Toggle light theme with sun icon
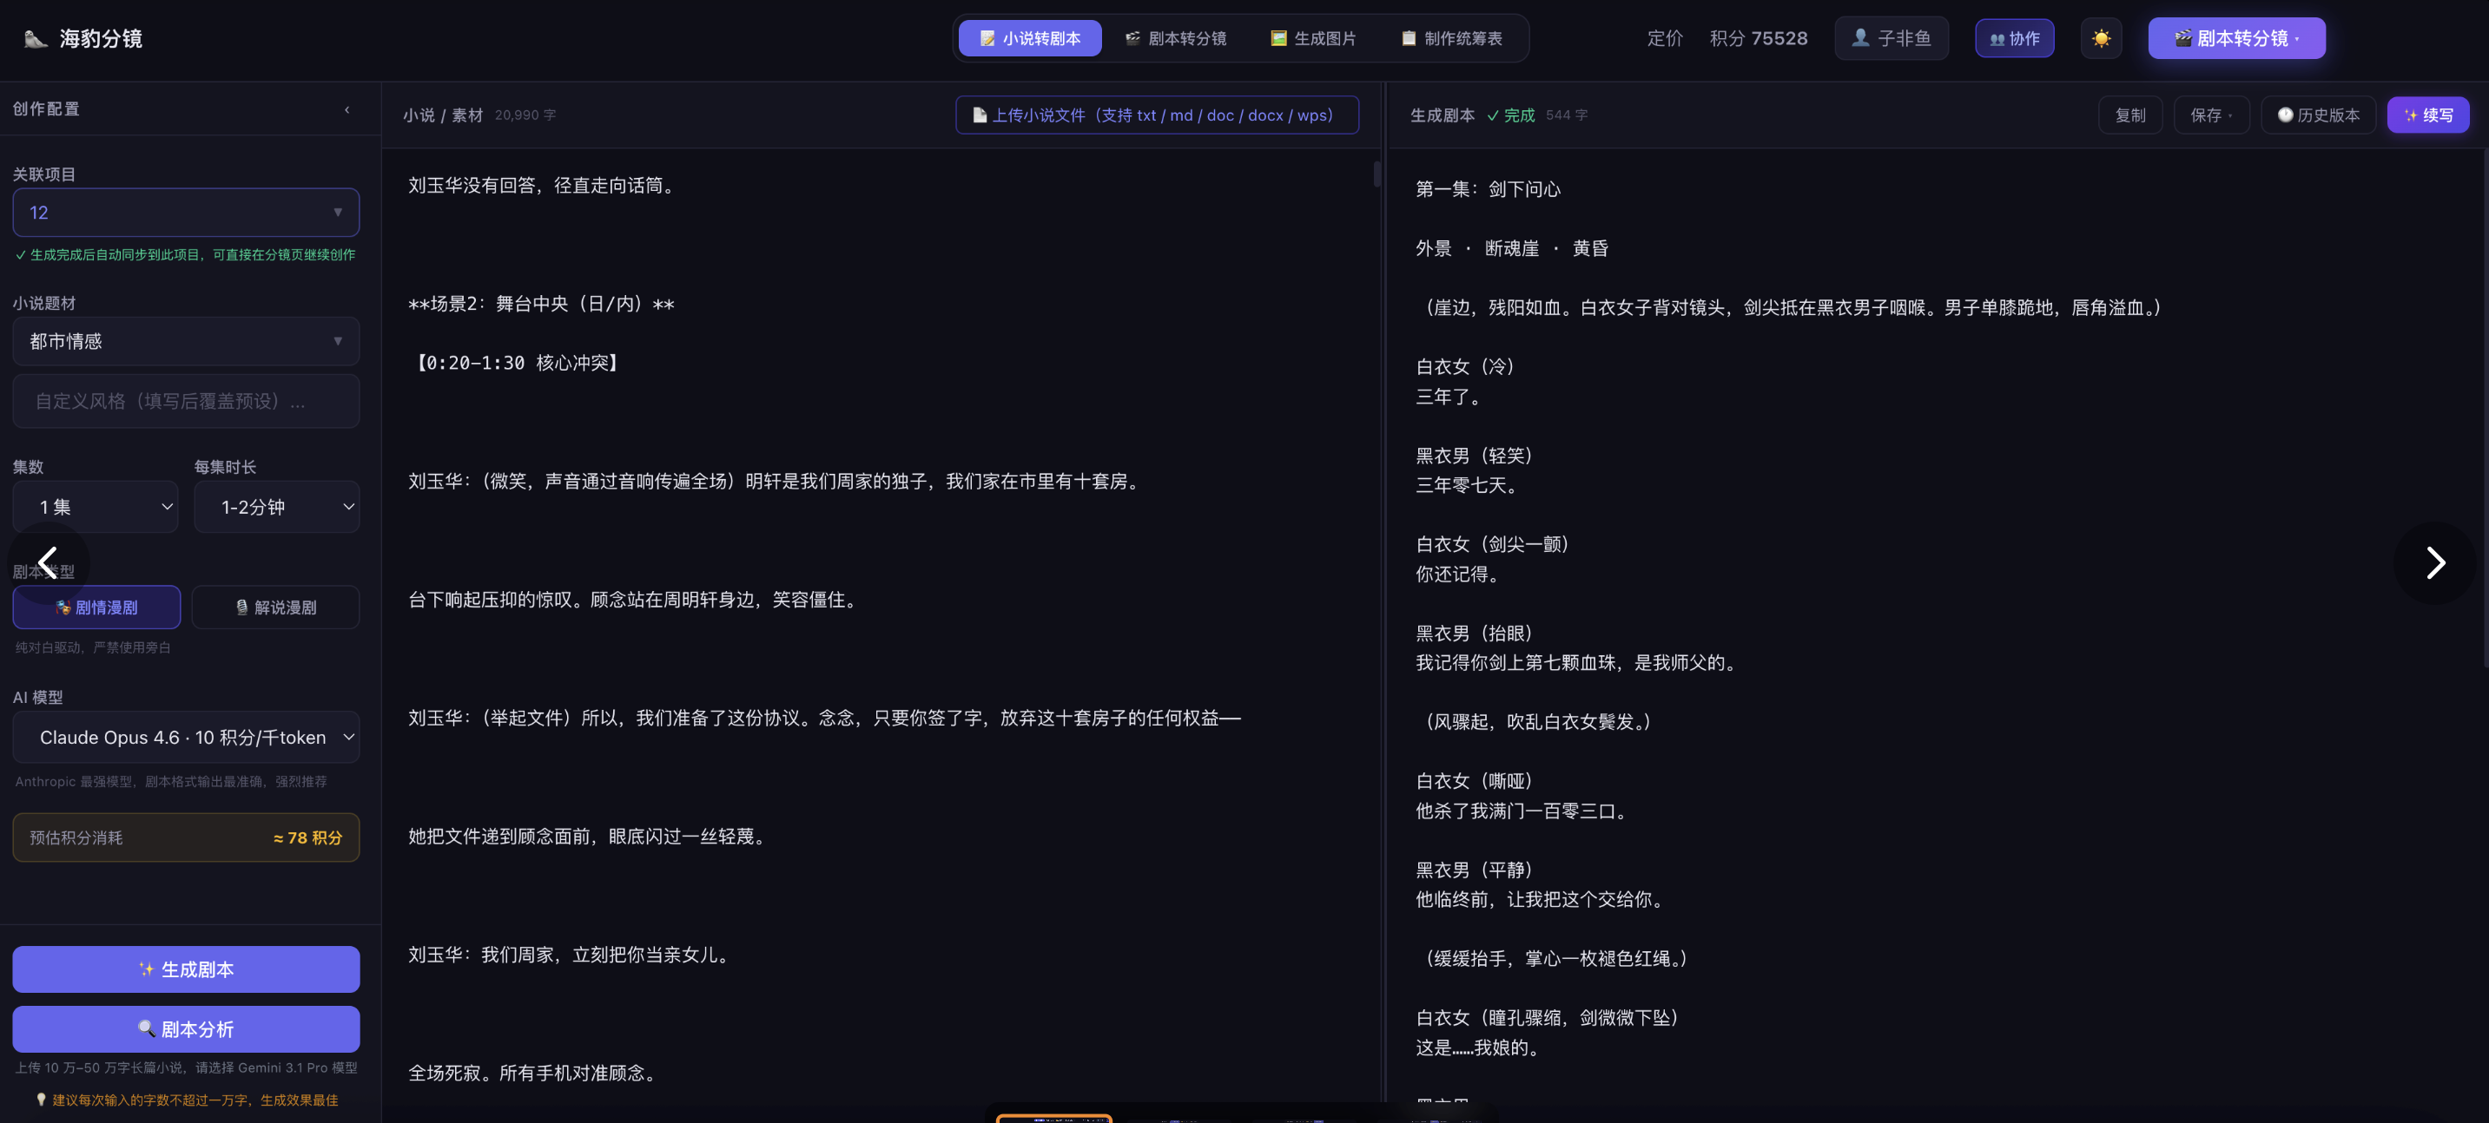2489x1123 pixels. (2101, 39)
